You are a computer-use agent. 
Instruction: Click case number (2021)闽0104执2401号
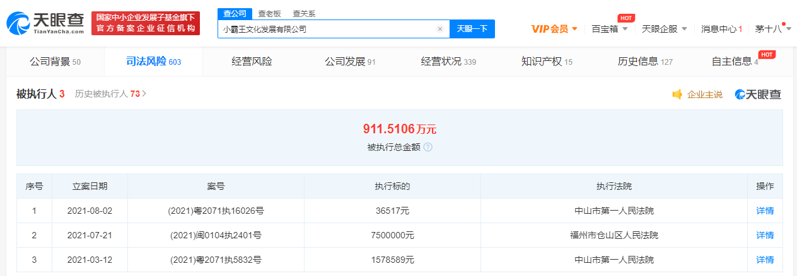coord(216,235)
